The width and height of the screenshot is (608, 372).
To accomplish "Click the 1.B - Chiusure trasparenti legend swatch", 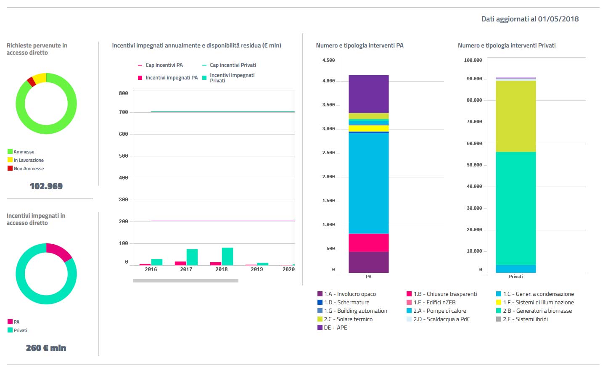I will [x=409, y=294].
